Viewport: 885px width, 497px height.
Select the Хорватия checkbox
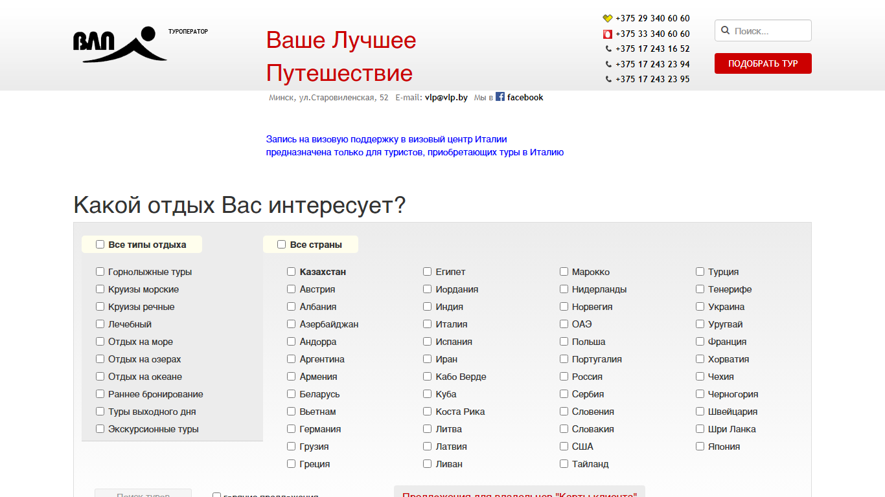pos(700,359)
